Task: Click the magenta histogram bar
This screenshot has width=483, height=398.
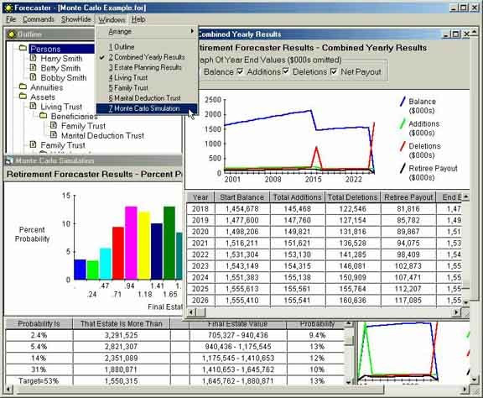Action: tap(131, 244)
